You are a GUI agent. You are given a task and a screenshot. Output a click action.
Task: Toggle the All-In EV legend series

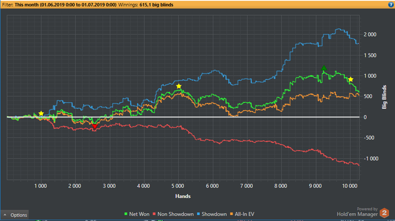click(x=242, y=214)
